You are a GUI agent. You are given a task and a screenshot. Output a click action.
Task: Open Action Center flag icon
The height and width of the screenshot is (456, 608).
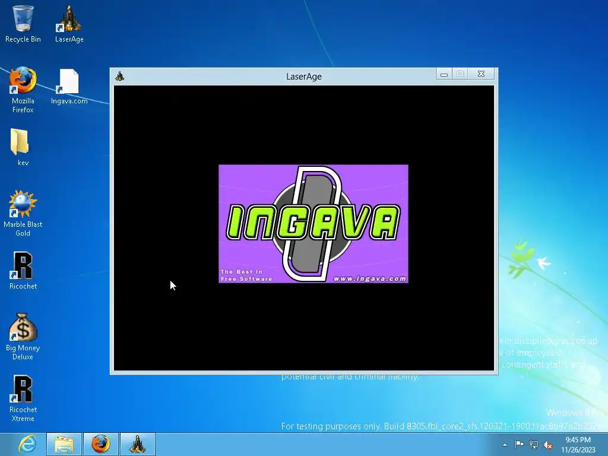[x=519, y=445]
